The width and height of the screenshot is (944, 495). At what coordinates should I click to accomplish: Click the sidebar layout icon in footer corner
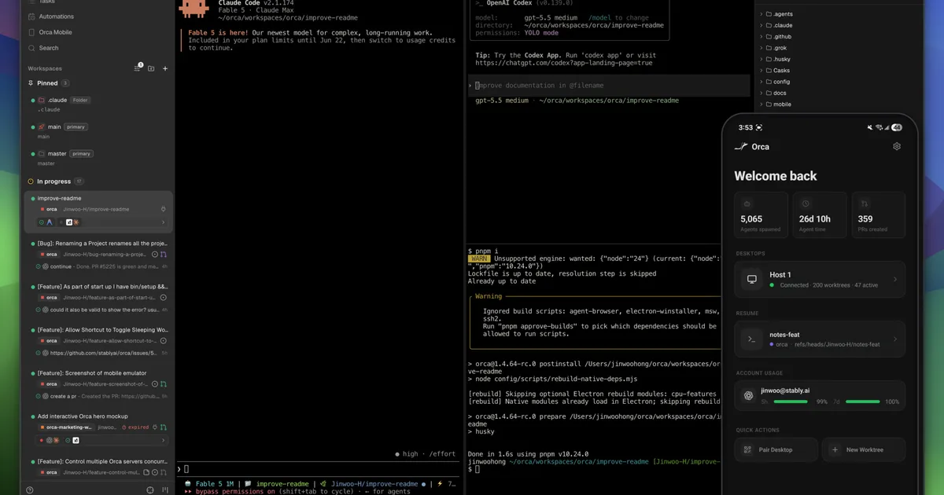(x=165, y=489)
